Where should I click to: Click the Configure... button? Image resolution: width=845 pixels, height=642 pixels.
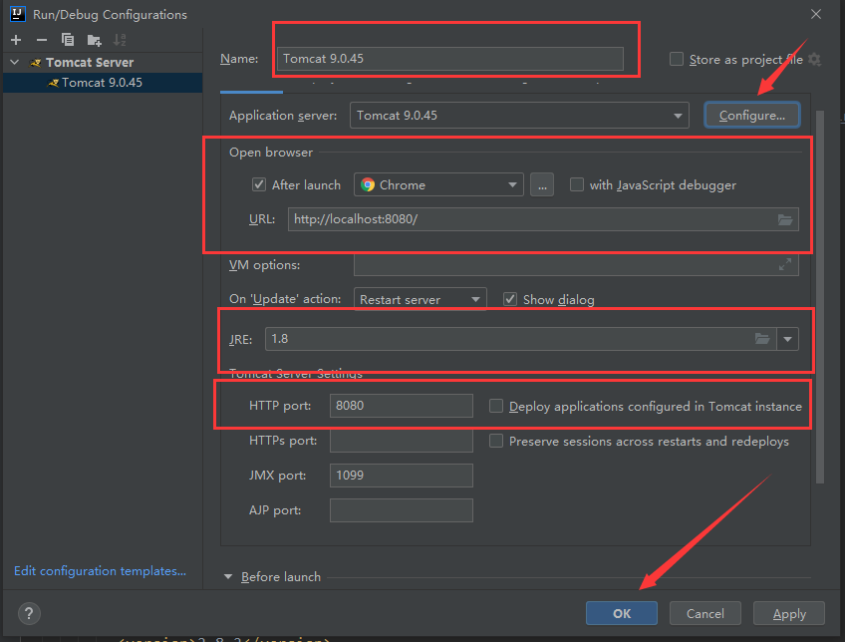coord(751,116)
